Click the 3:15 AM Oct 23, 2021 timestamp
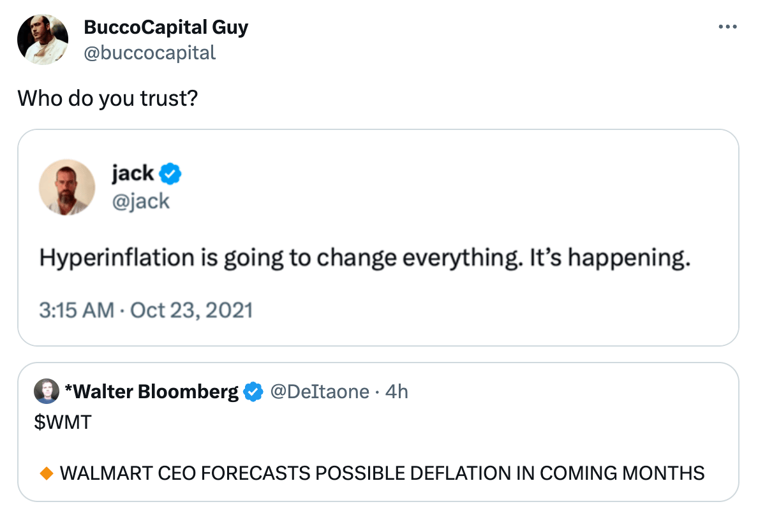This screenshot has height=511, width=758. [x=146, y=310]
